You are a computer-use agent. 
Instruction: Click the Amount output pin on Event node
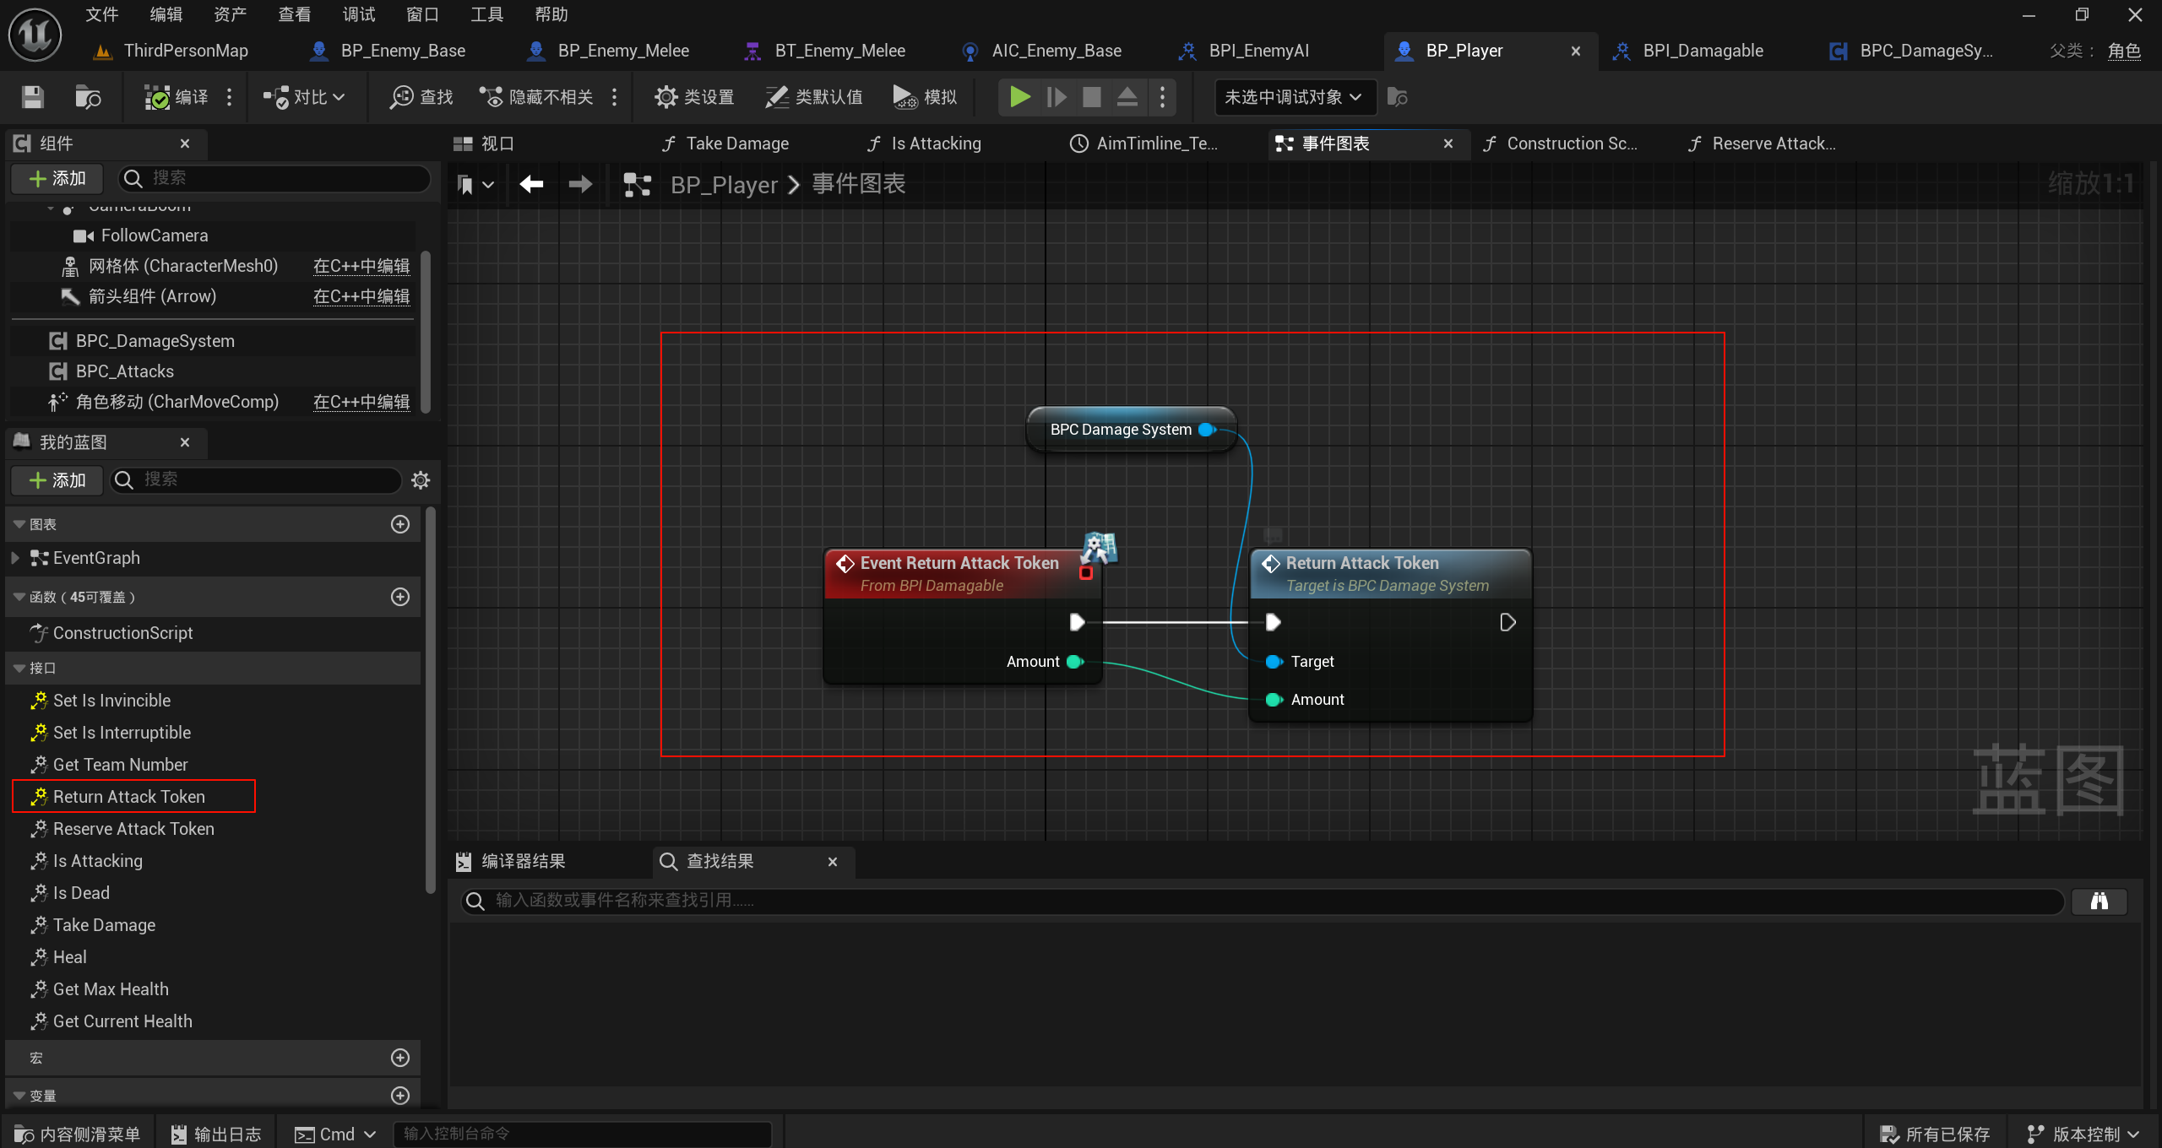(x=1075, y=662)
